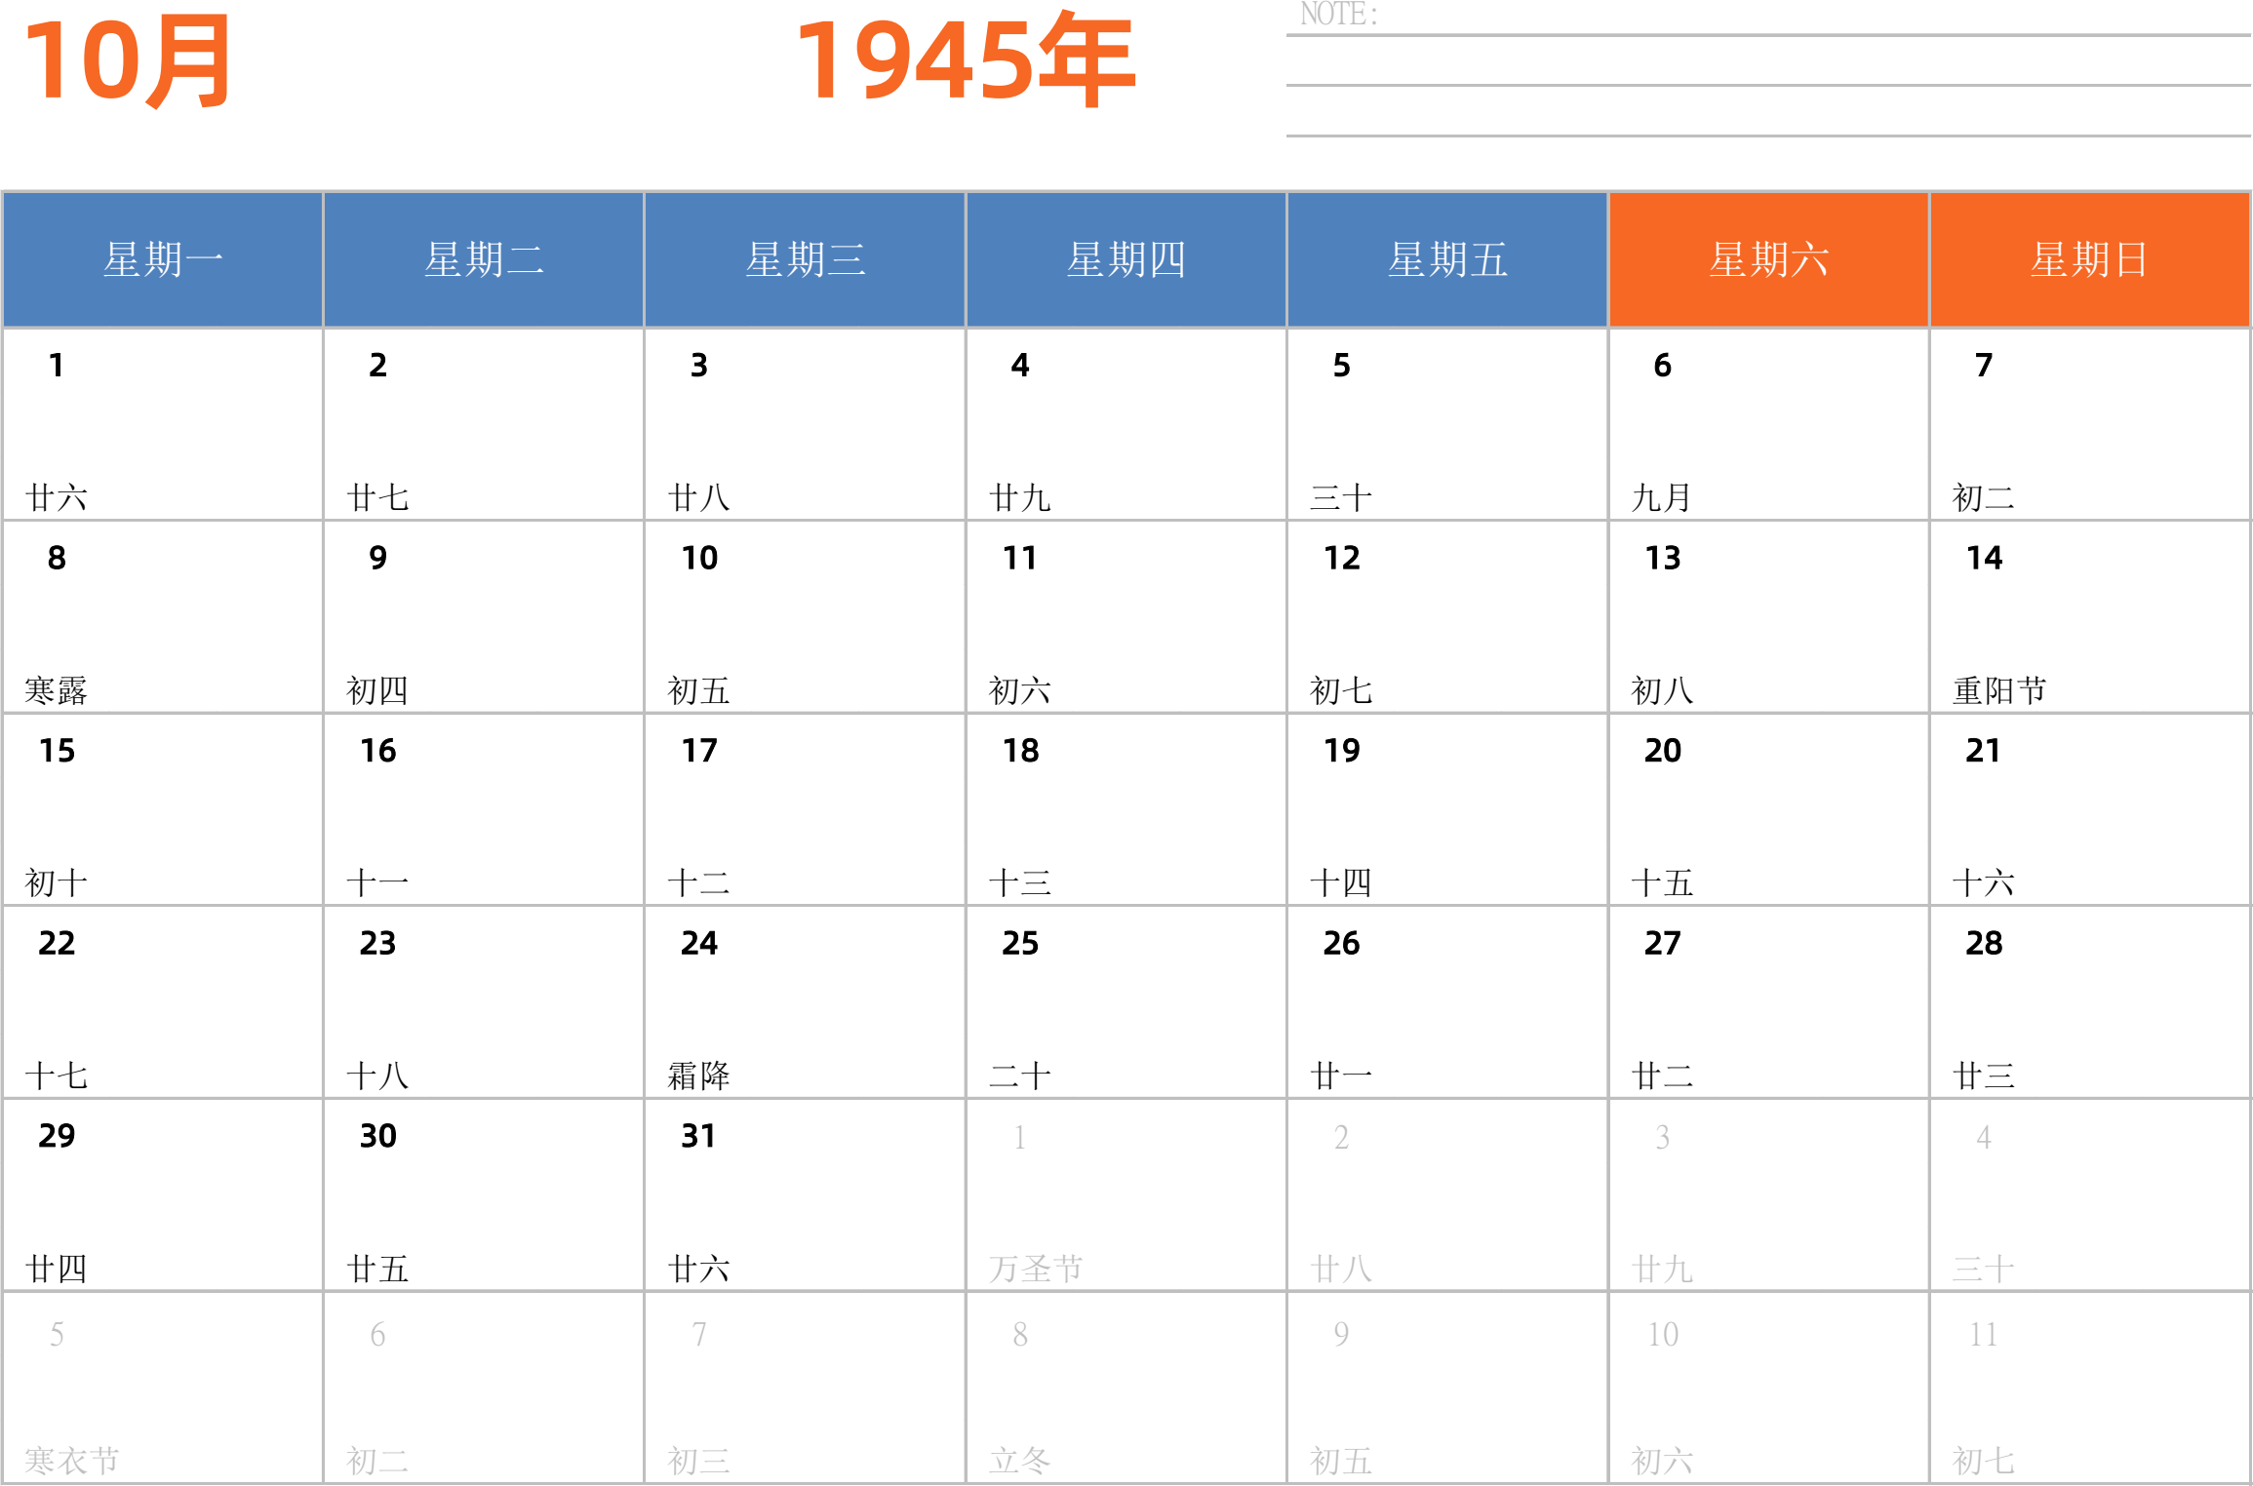Click the 星期日 column header
The width and height of the screenshot is (2253, 1486).
pos(2089,259)
